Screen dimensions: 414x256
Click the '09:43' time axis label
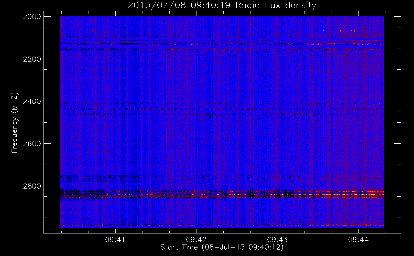277,240
